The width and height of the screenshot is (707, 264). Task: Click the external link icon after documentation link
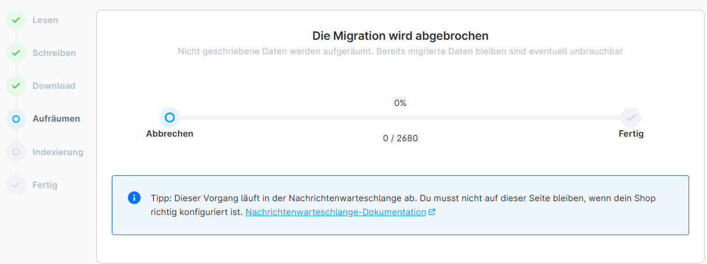[x=432, y=212]
